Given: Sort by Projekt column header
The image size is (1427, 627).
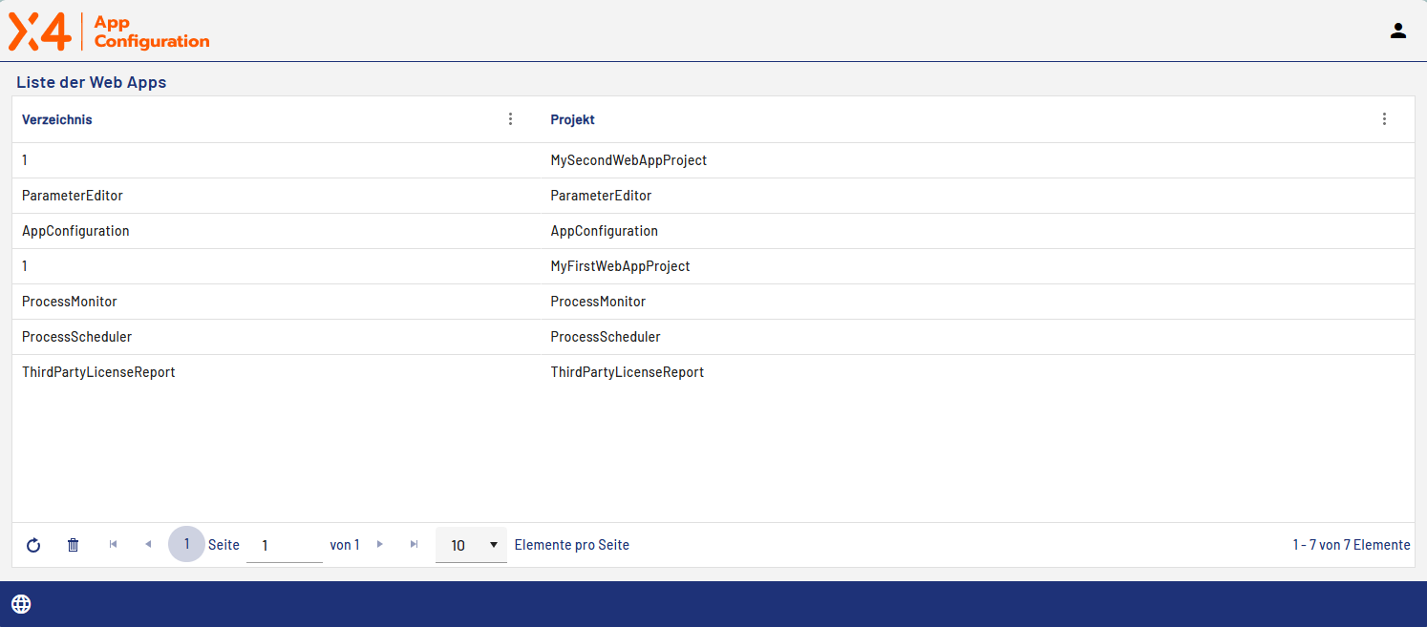Looking at the screenshot, I should [573, 119].
